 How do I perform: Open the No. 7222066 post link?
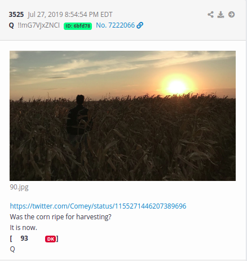[115, 25]
